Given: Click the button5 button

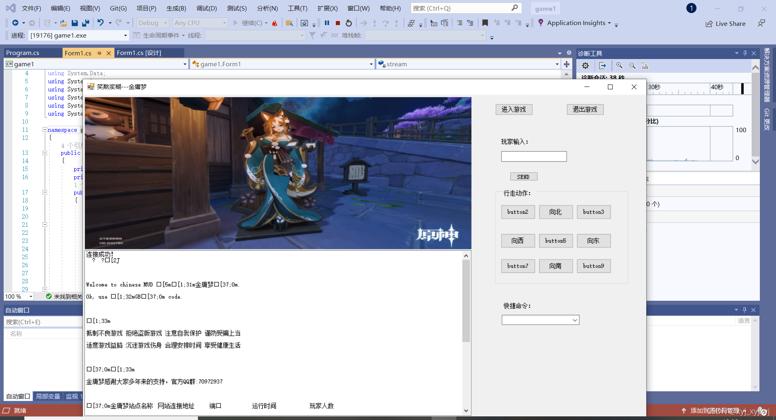Looking at the screenshot, I should [556, 241].
